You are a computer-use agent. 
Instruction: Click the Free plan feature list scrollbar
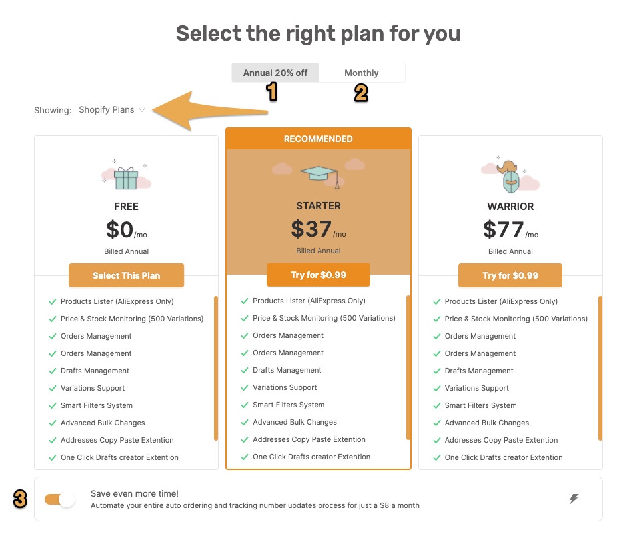point(216,368)
